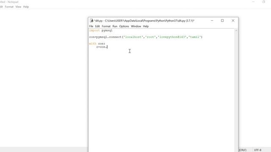
Task: Open the Format menu in IDLE
Action: (x=106, y=26)
